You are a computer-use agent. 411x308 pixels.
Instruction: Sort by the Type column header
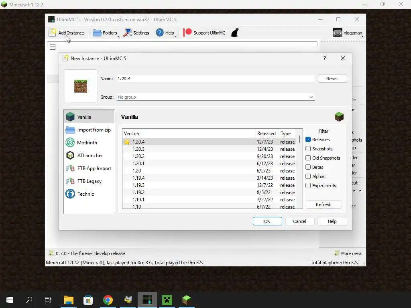click(x=287, y=133)
